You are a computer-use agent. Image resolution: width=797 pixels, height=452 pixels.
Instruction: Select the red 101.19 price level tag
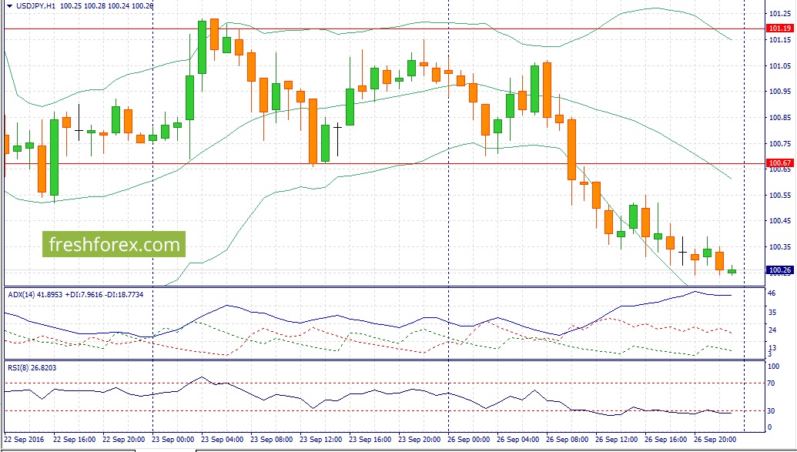780,28
